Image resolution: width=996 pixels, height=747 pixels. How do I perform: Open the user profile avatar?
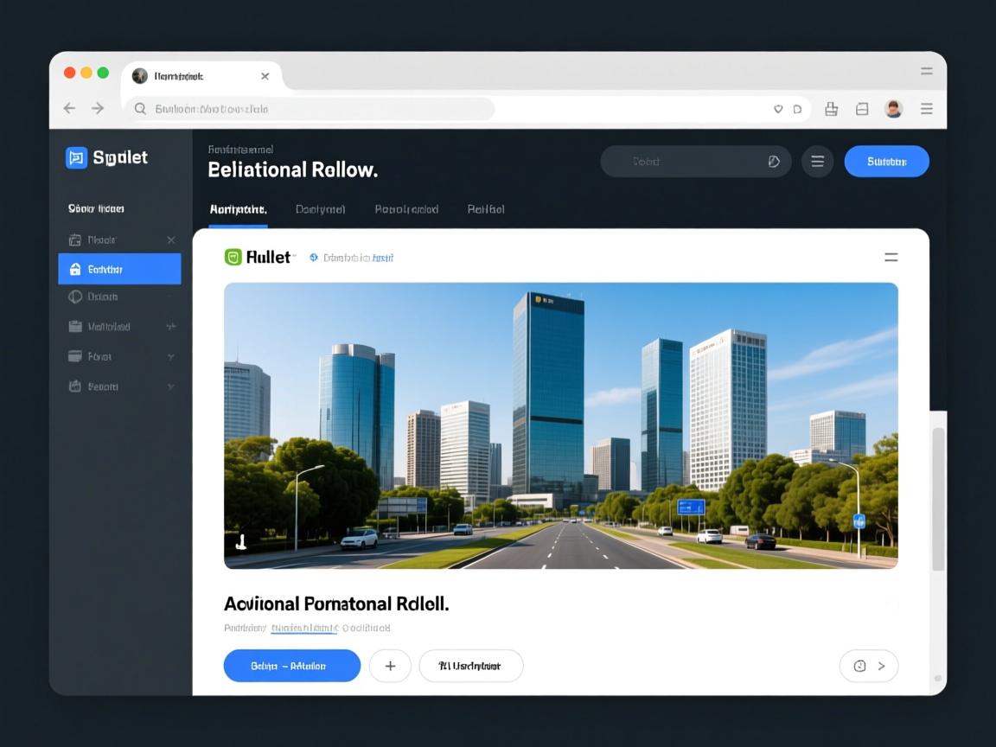pos(893,109)
